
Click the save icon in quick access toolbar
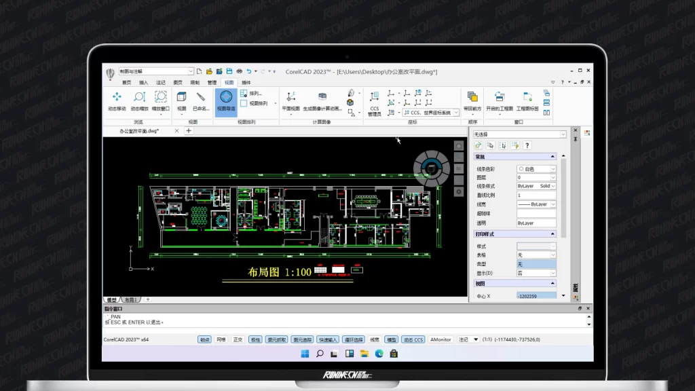(x=229, y=71)
